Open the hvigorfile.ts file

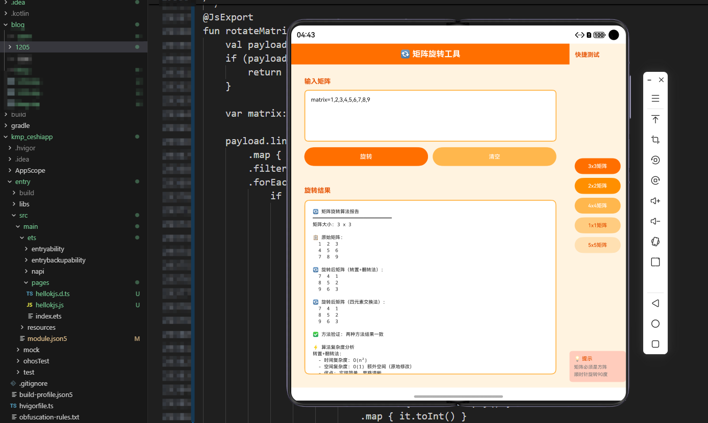point(36,406)
